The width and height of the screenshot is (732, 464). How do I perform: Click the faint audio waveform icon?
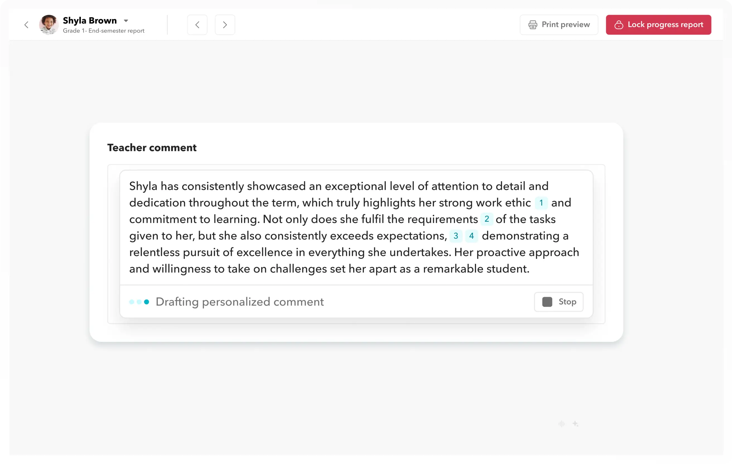pyautogui.click(x=561, y=424)
